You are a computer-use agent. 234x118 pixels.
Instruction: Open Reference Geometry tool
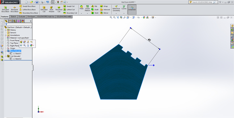pyautogui.click(x=116, y=8)
